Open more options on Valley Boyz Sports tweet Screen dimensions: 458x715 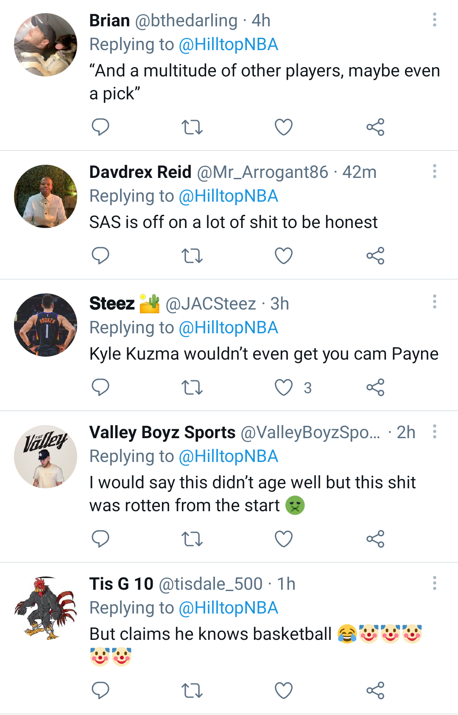pyautogui.click(x=435, y=432)
